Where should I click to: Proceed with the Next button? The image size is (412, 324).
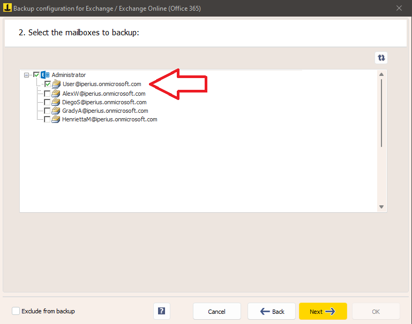pos(323,311)
